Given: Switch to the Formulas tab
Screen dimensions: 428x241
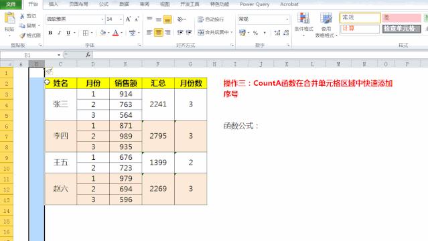Looking at the screenshot, I should tap(104, 4).
